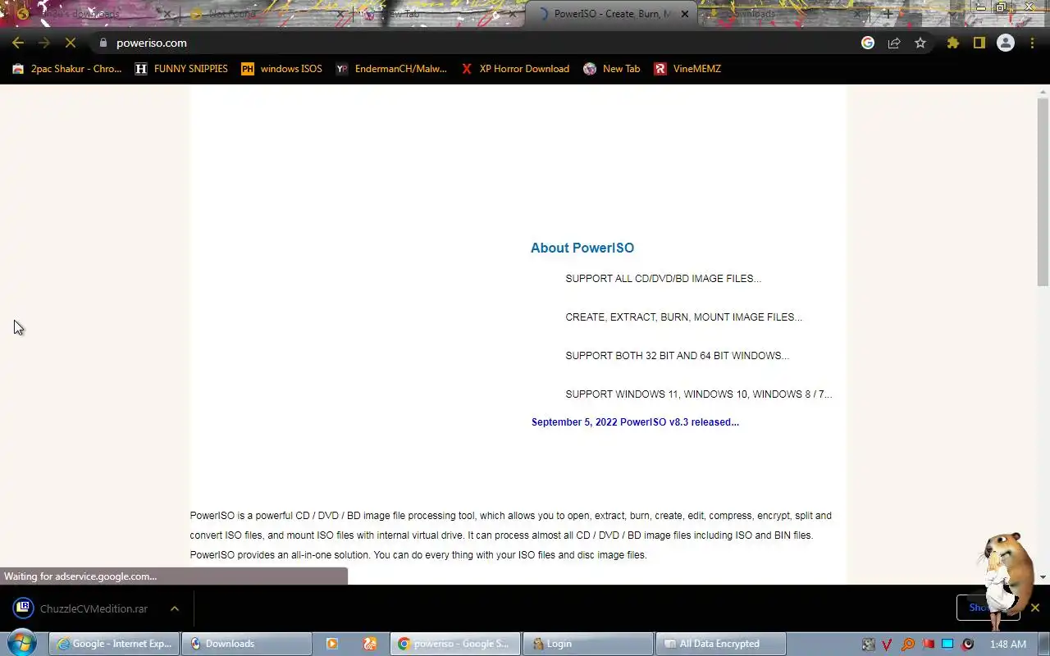Open the New Tab bookmark in bookmarks bar

[612, 69]
